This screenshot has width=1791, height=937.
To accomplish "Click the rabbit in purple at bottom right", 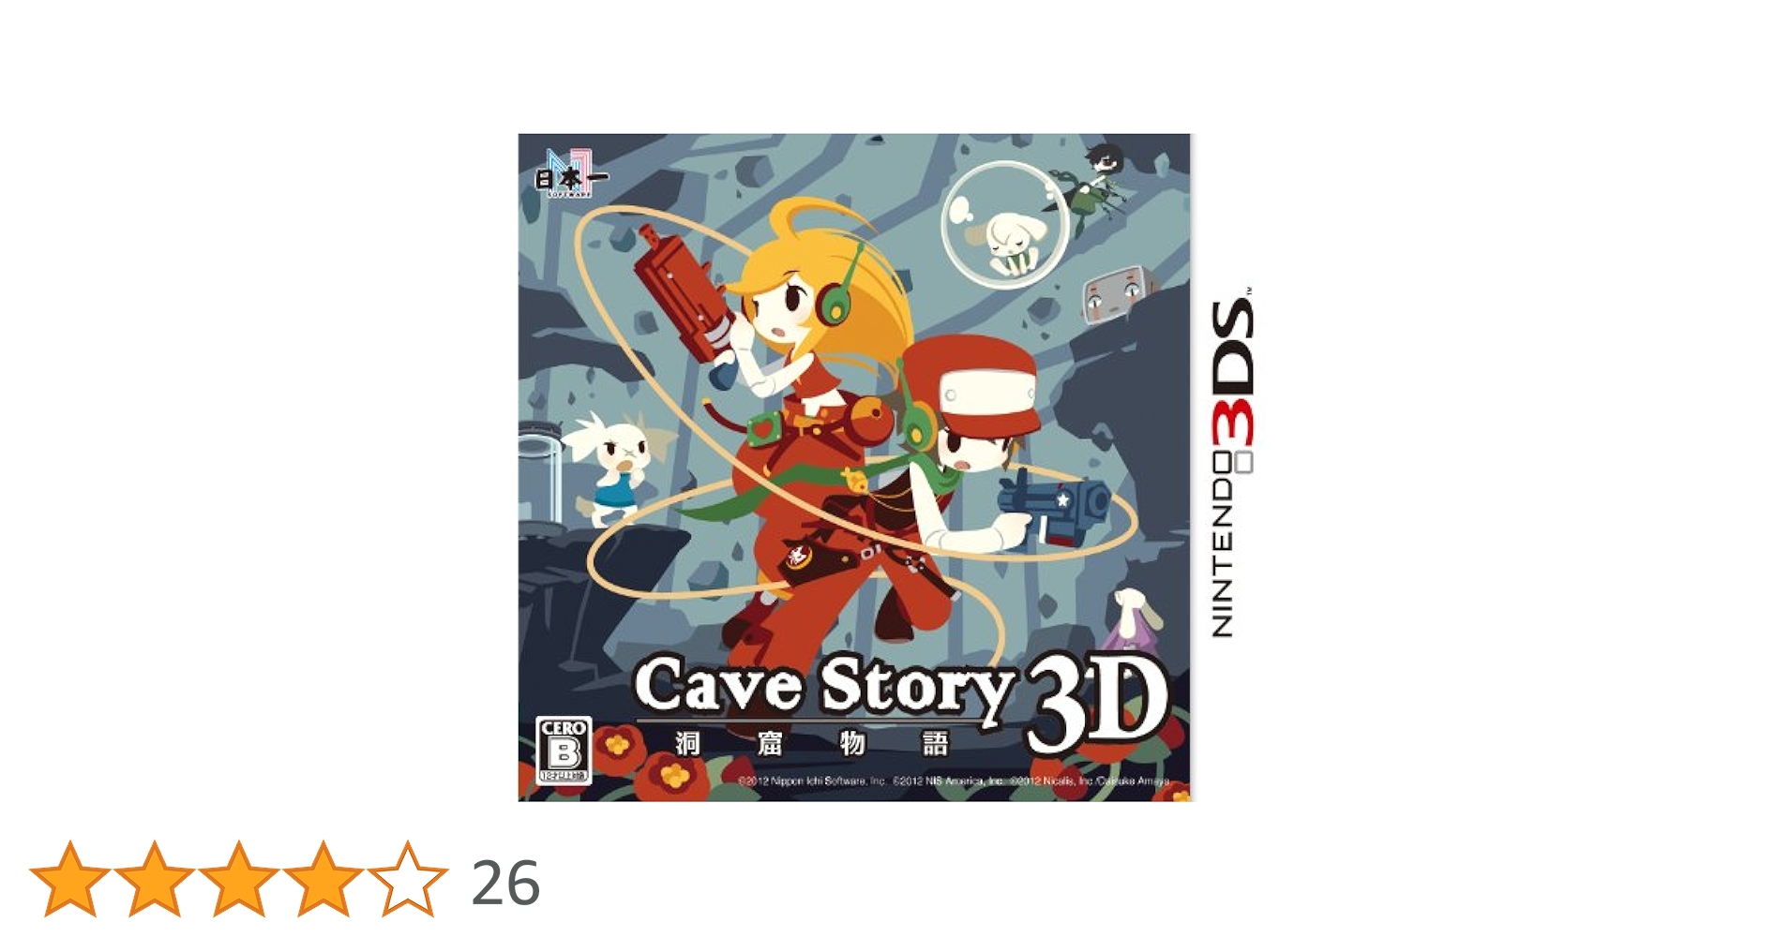I will tap(1131, 618).
